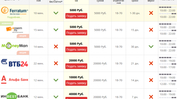Click Подать заявку for ezaem.ru
Image resolution: width=177 pixels, height=99 pixels.
76,33
